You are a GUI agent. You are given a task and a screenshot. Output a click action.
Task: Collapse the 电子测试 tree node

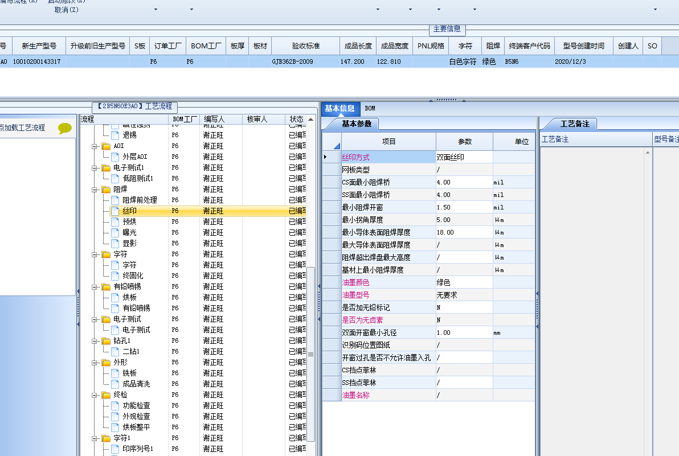tap(94, 319)
